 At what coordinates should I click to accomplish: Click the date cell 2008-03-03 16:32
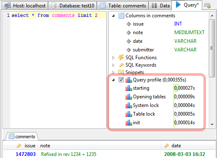(185, 154)
